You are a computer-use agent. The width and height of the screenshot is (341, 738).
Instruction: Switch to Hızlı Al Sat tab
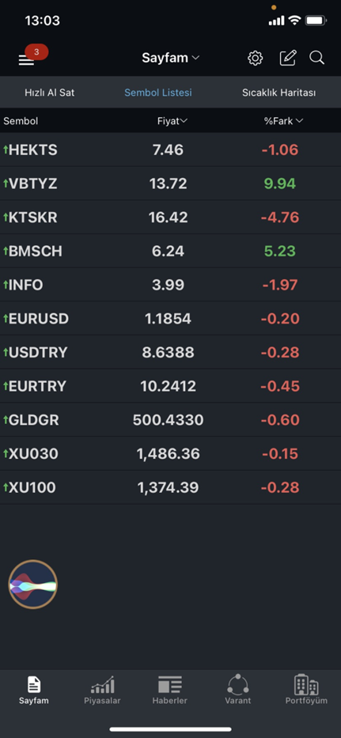[x=50, y=93]
